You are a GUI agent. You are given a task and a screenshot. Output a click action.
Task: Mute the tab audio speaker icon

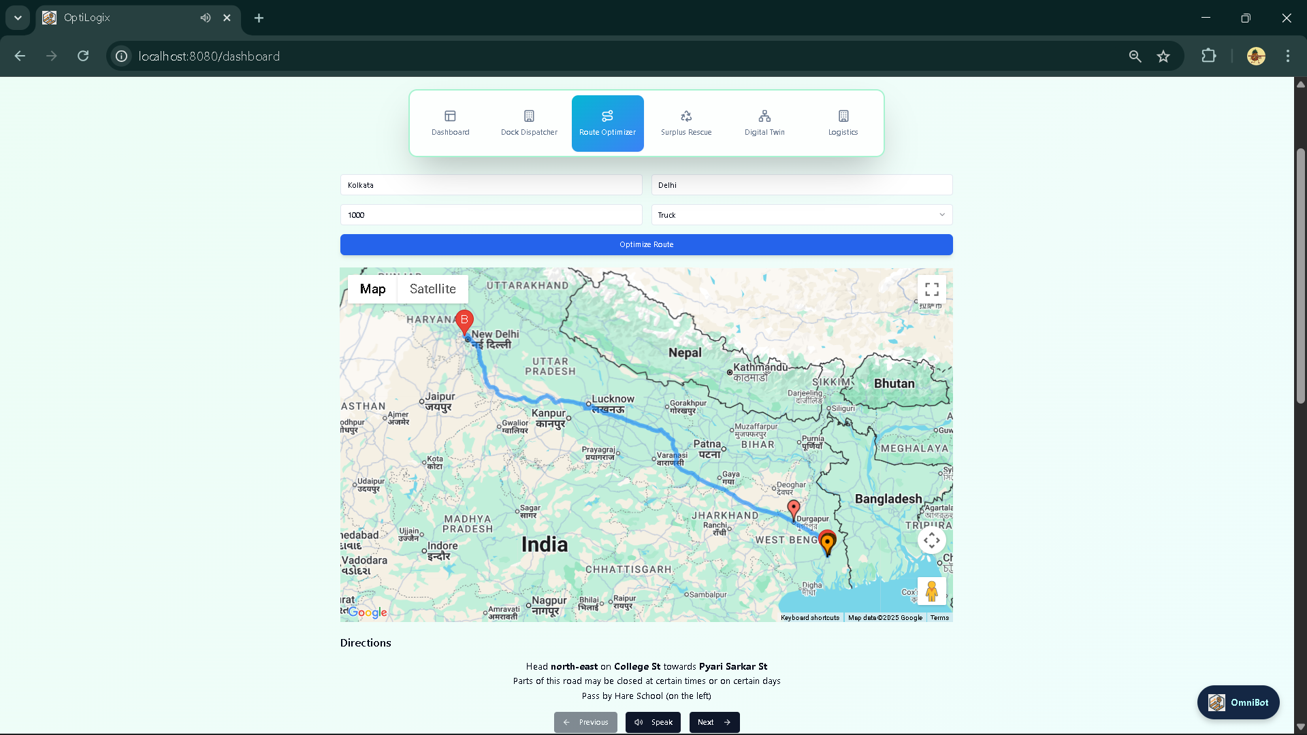point(205,18)
